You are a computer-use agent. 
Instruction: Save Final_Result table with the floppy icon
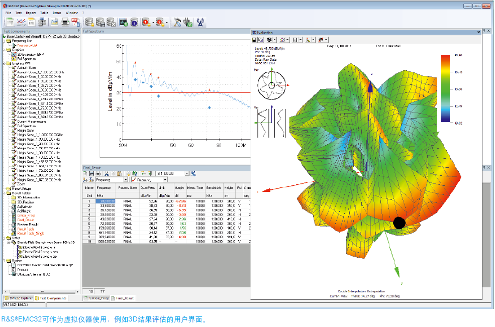click(x=91, y=174)
